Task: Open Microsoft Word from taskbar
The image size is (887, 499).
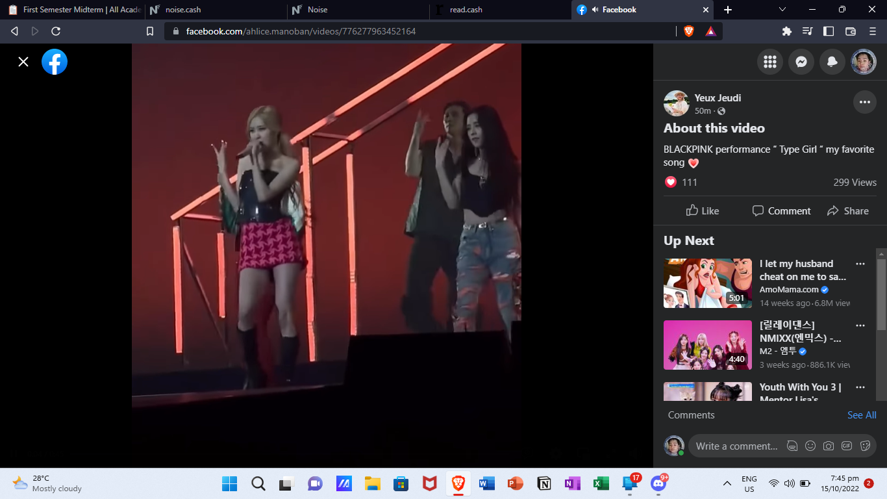Action: (x=486, y=483)
